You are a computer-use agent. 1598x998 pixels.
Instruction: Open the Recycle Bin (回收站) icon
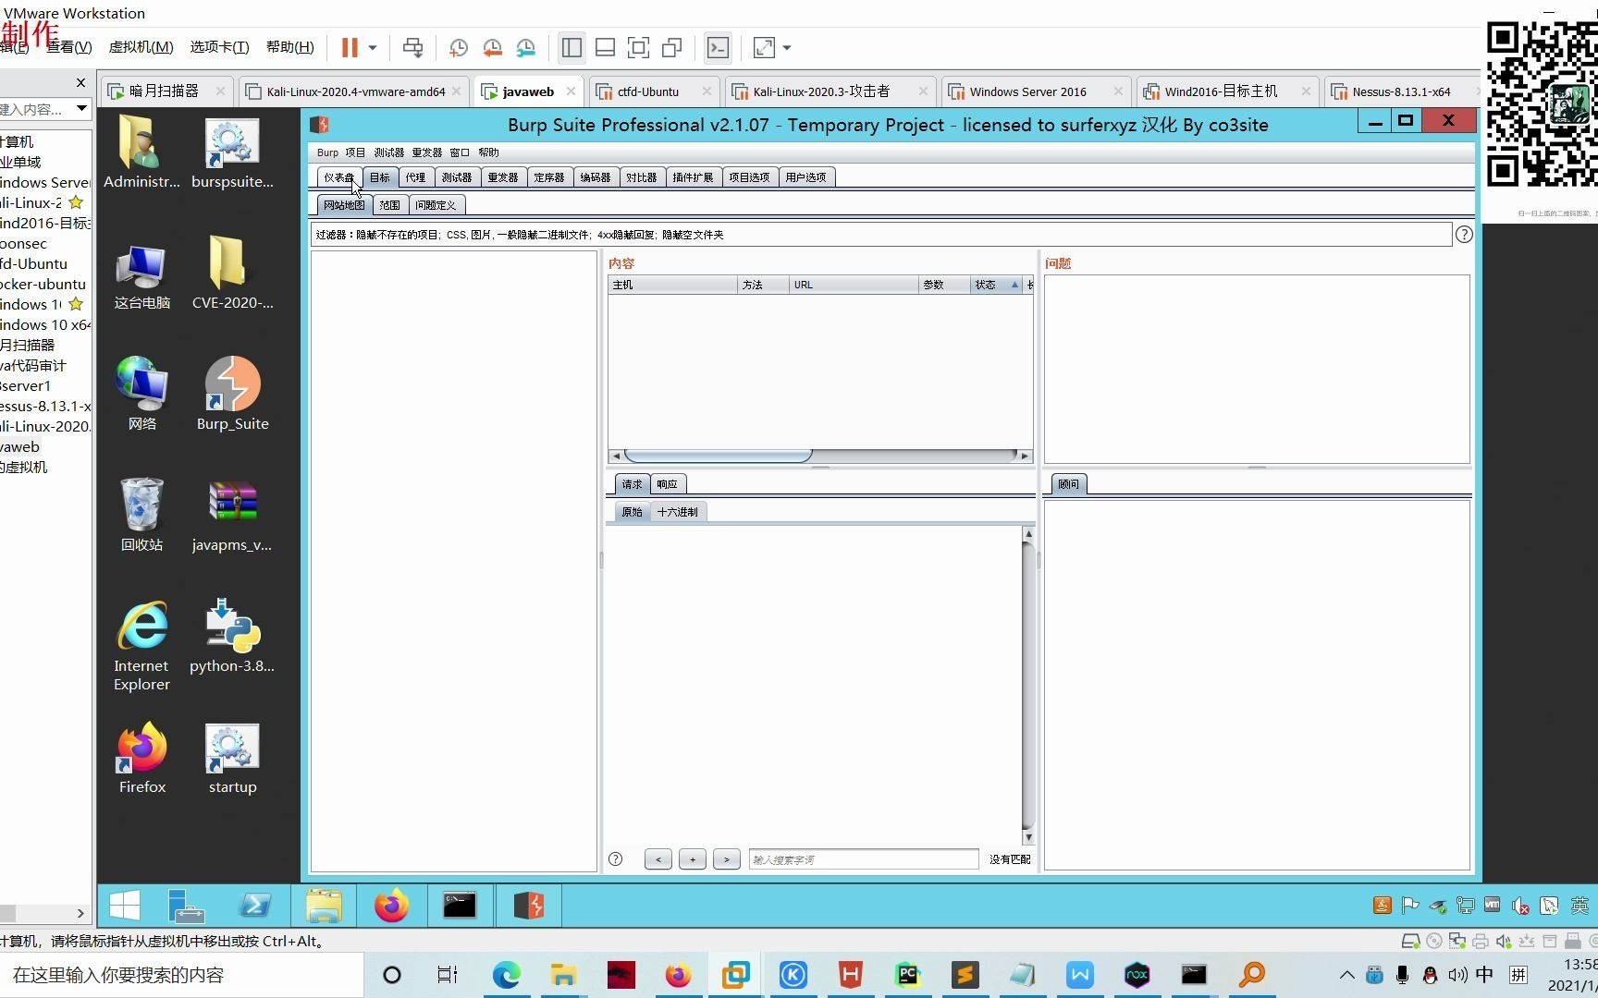[x=141, y=516]
